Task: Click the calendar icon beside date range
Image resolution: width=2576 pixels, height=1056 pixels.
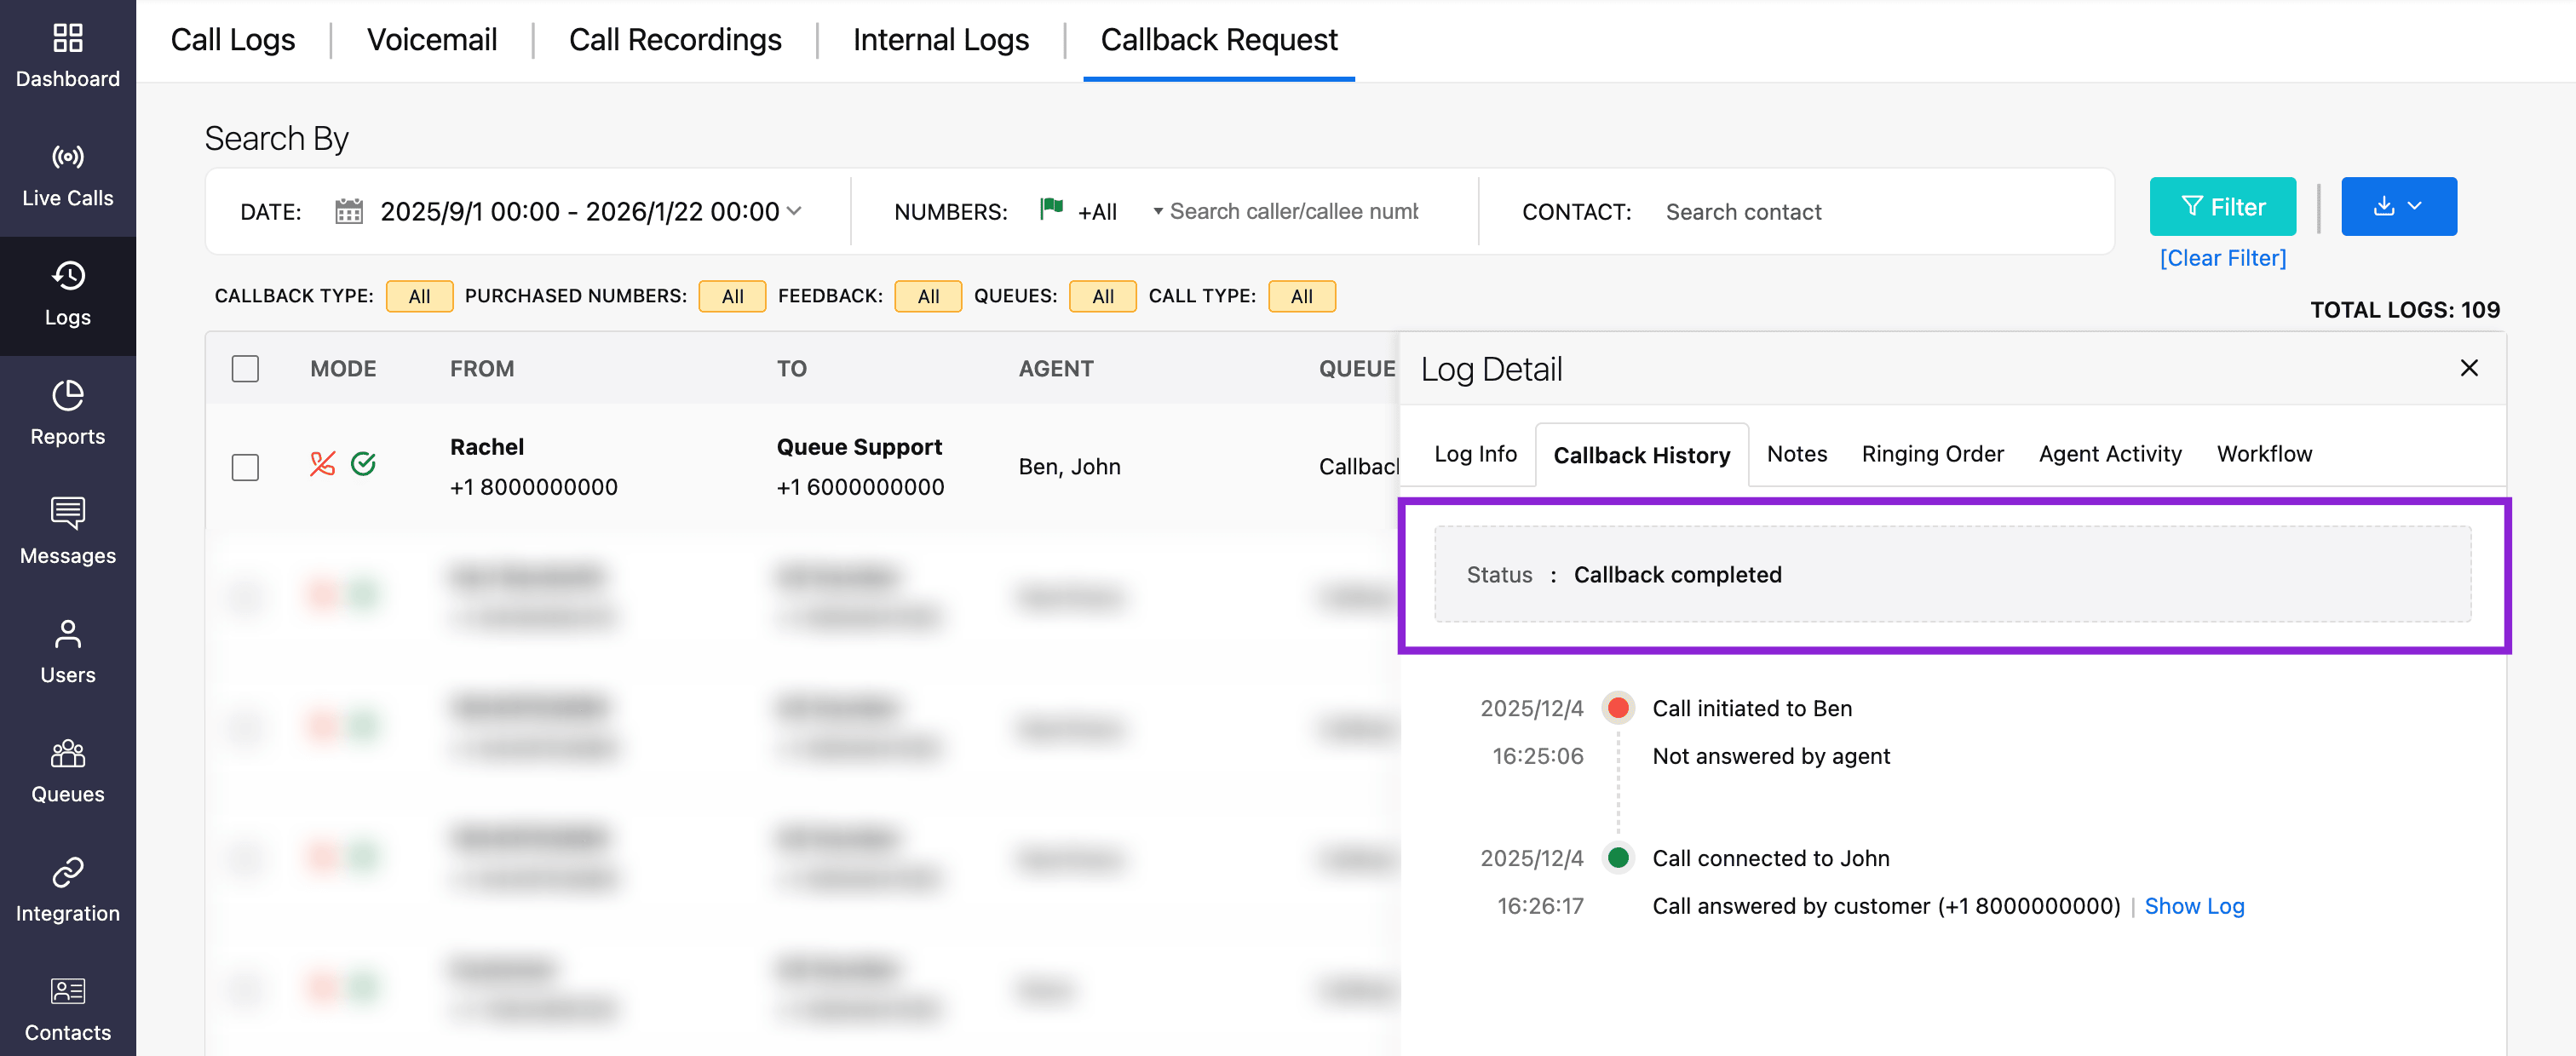Action: (x=348, y=211)
